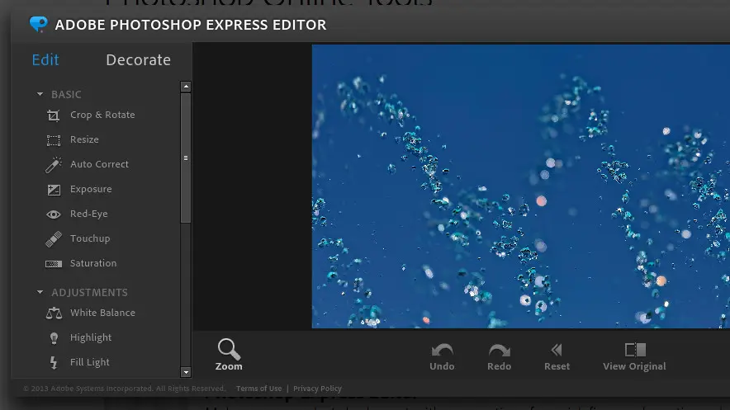This screenshot has width=730, height=410.
Task: Open the Privacy Policy link
Action: pyautogui.click(x=317, y=389)
